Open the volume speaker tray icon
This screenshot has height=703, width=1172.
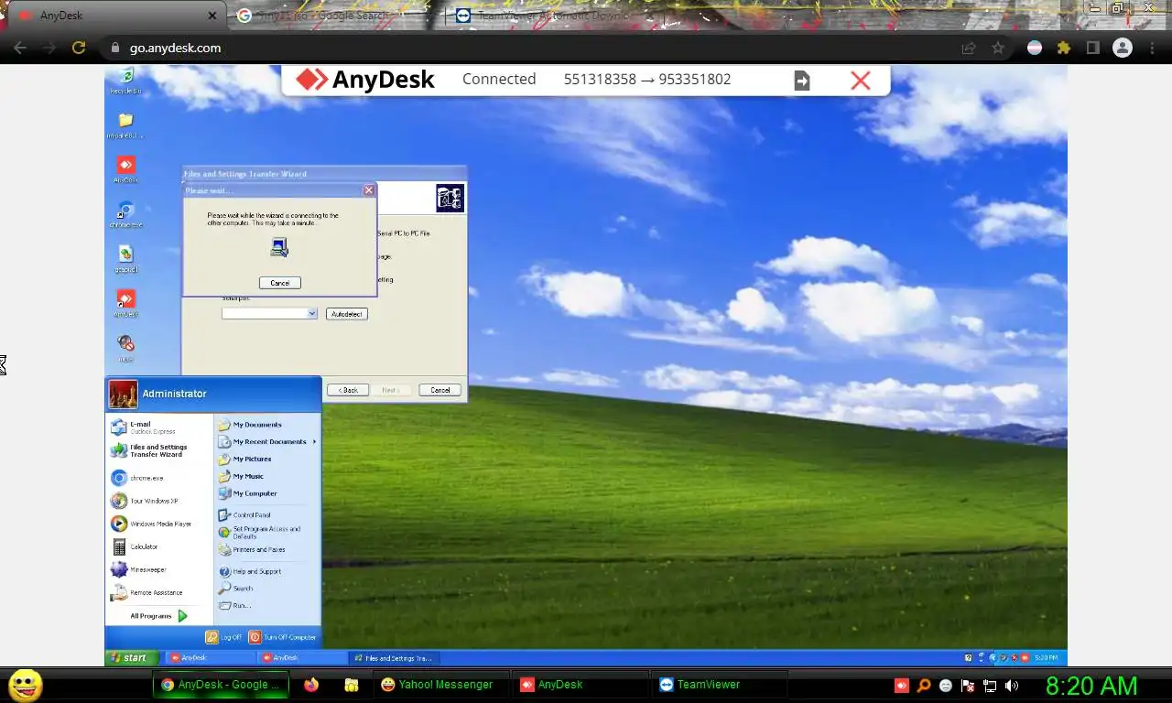(x=1011, y=685)
